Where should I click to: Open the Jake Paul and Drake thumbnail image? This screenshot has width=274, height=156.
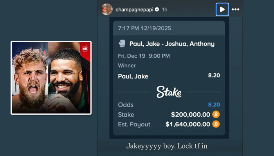tap(51, 78)
